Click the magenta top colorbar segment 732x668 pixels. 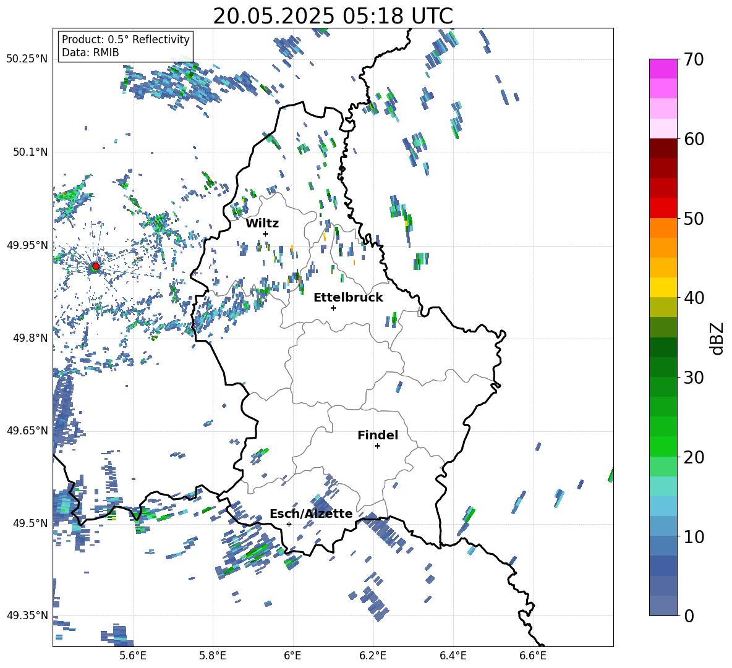coord(663,69)
